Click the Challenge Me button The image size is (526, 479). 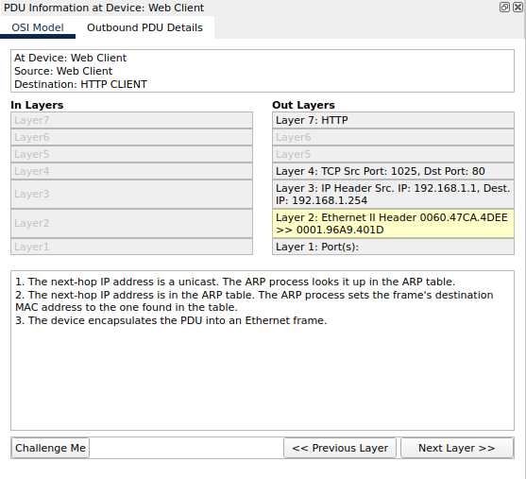[x=50, y=448]
